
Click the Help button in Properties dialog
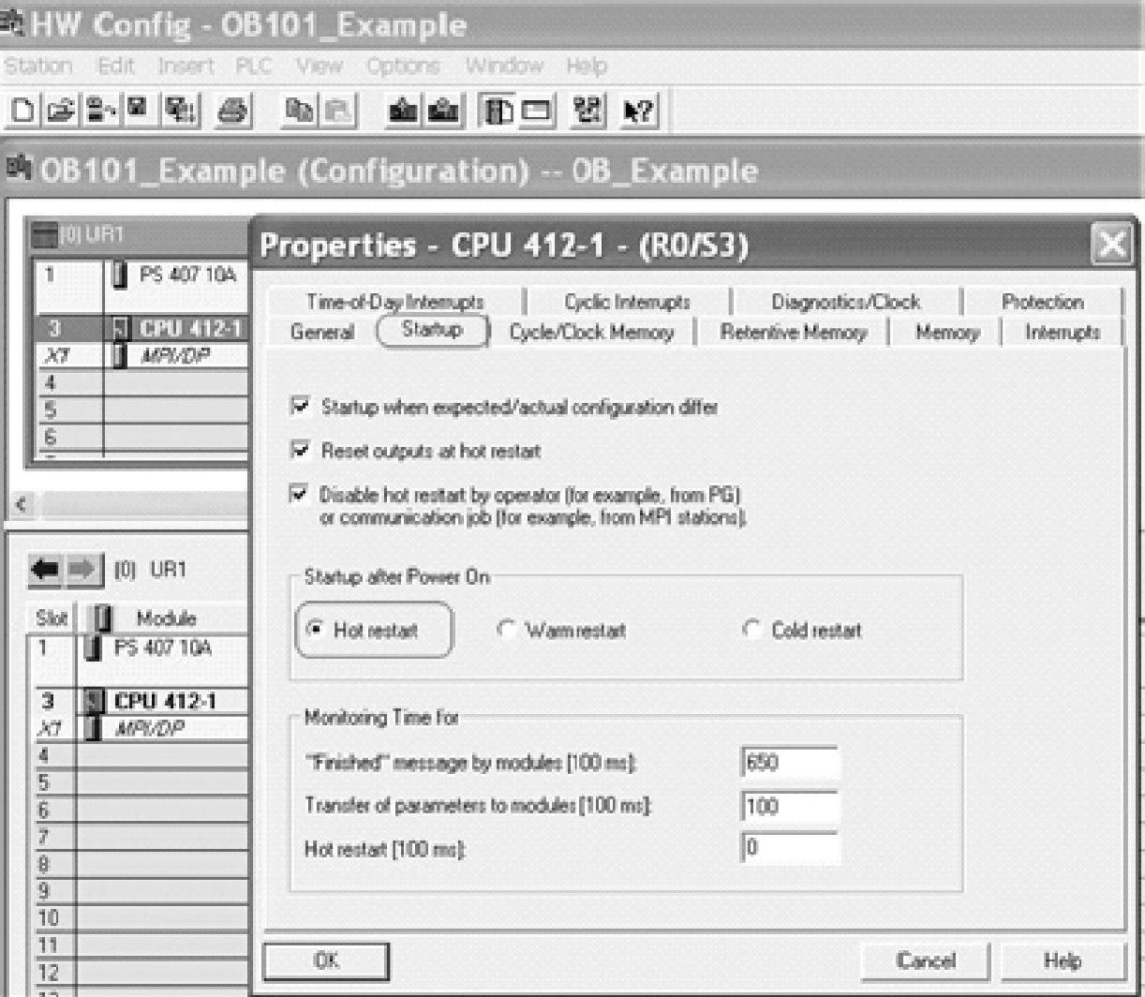tap(1062, 960)
